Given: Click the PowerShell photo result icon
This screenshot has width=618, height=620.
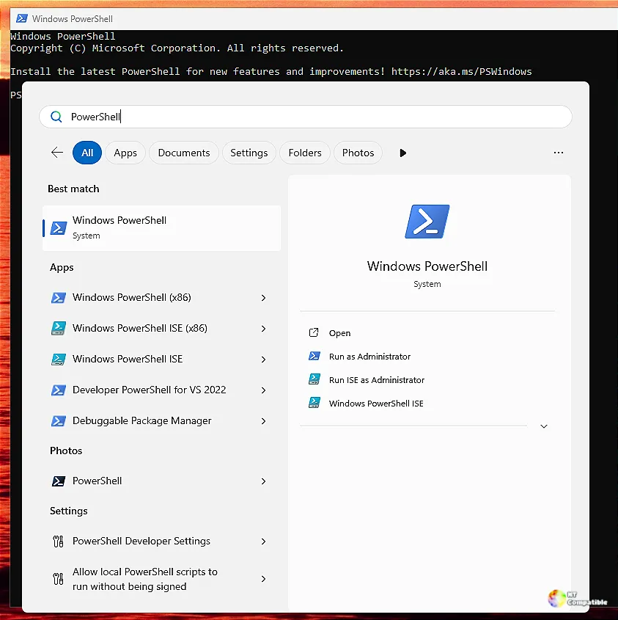Looking at the screenshot, I should [59, 481].
